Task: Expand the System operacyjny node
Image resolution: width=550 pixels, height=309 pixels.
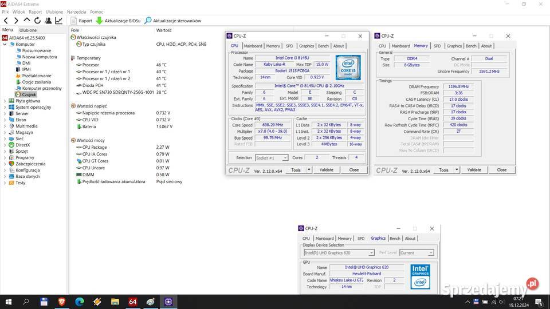Action: coord(5,107)
